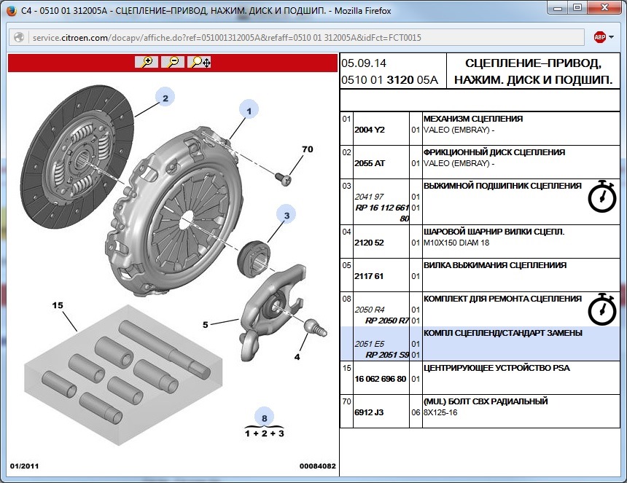Select callout bubble 8 on diagram
The width and height of the screenshot is (627, 483).
pos(265,417)
